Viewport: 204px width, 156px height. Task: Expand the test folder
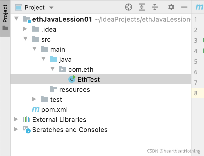point(34,99)
